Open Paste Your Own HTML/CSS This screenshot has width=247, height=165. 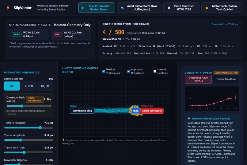coord(181,8)
